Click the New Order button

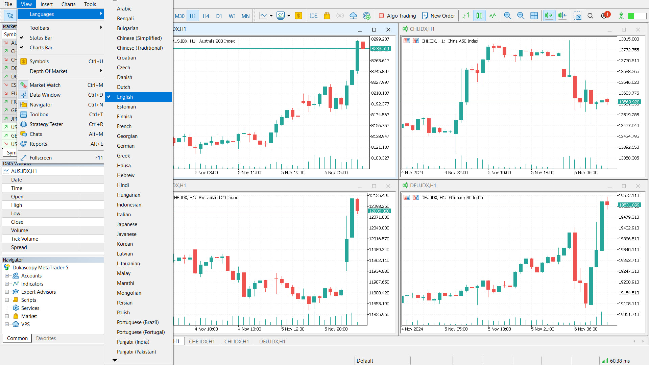[438, 16]
